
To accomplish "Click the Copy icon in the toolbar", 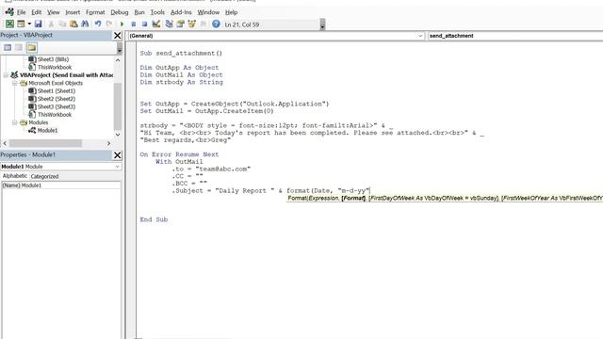I will [62, 24].
